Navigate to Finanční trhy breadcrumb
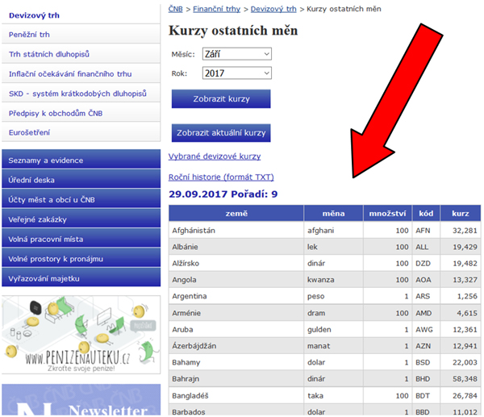This screenshot has width=484, height=417. click(x=216, y=9)
